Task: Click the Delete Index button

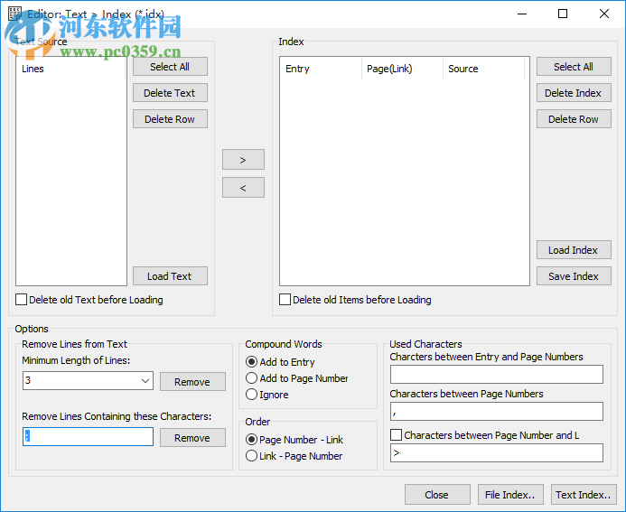Action: [x=574, y=93]
